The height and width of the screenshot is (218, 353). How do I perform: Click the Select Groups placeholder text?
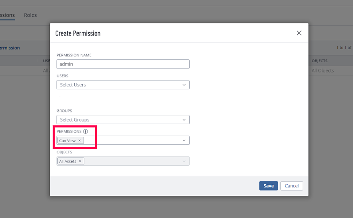point(75,120)
